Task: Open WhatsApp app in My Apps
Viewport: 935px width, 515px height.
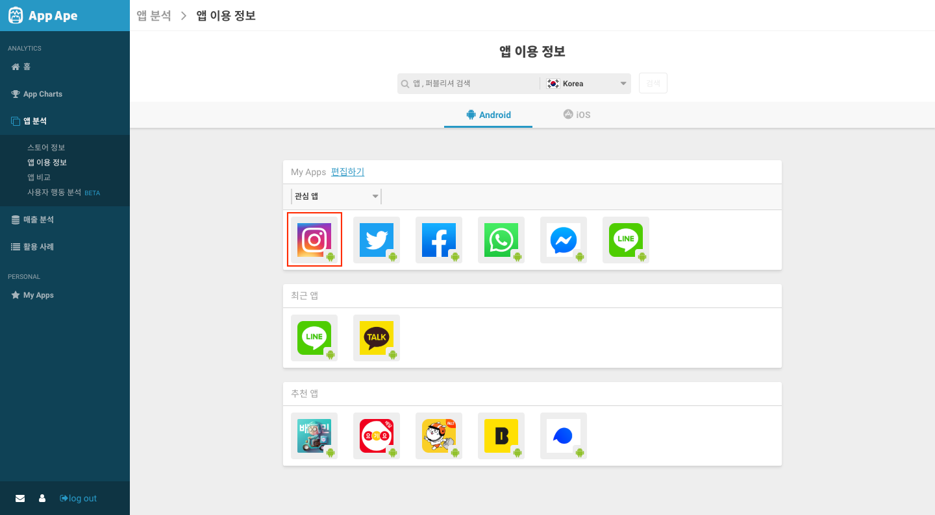Action: pos(501,240)
